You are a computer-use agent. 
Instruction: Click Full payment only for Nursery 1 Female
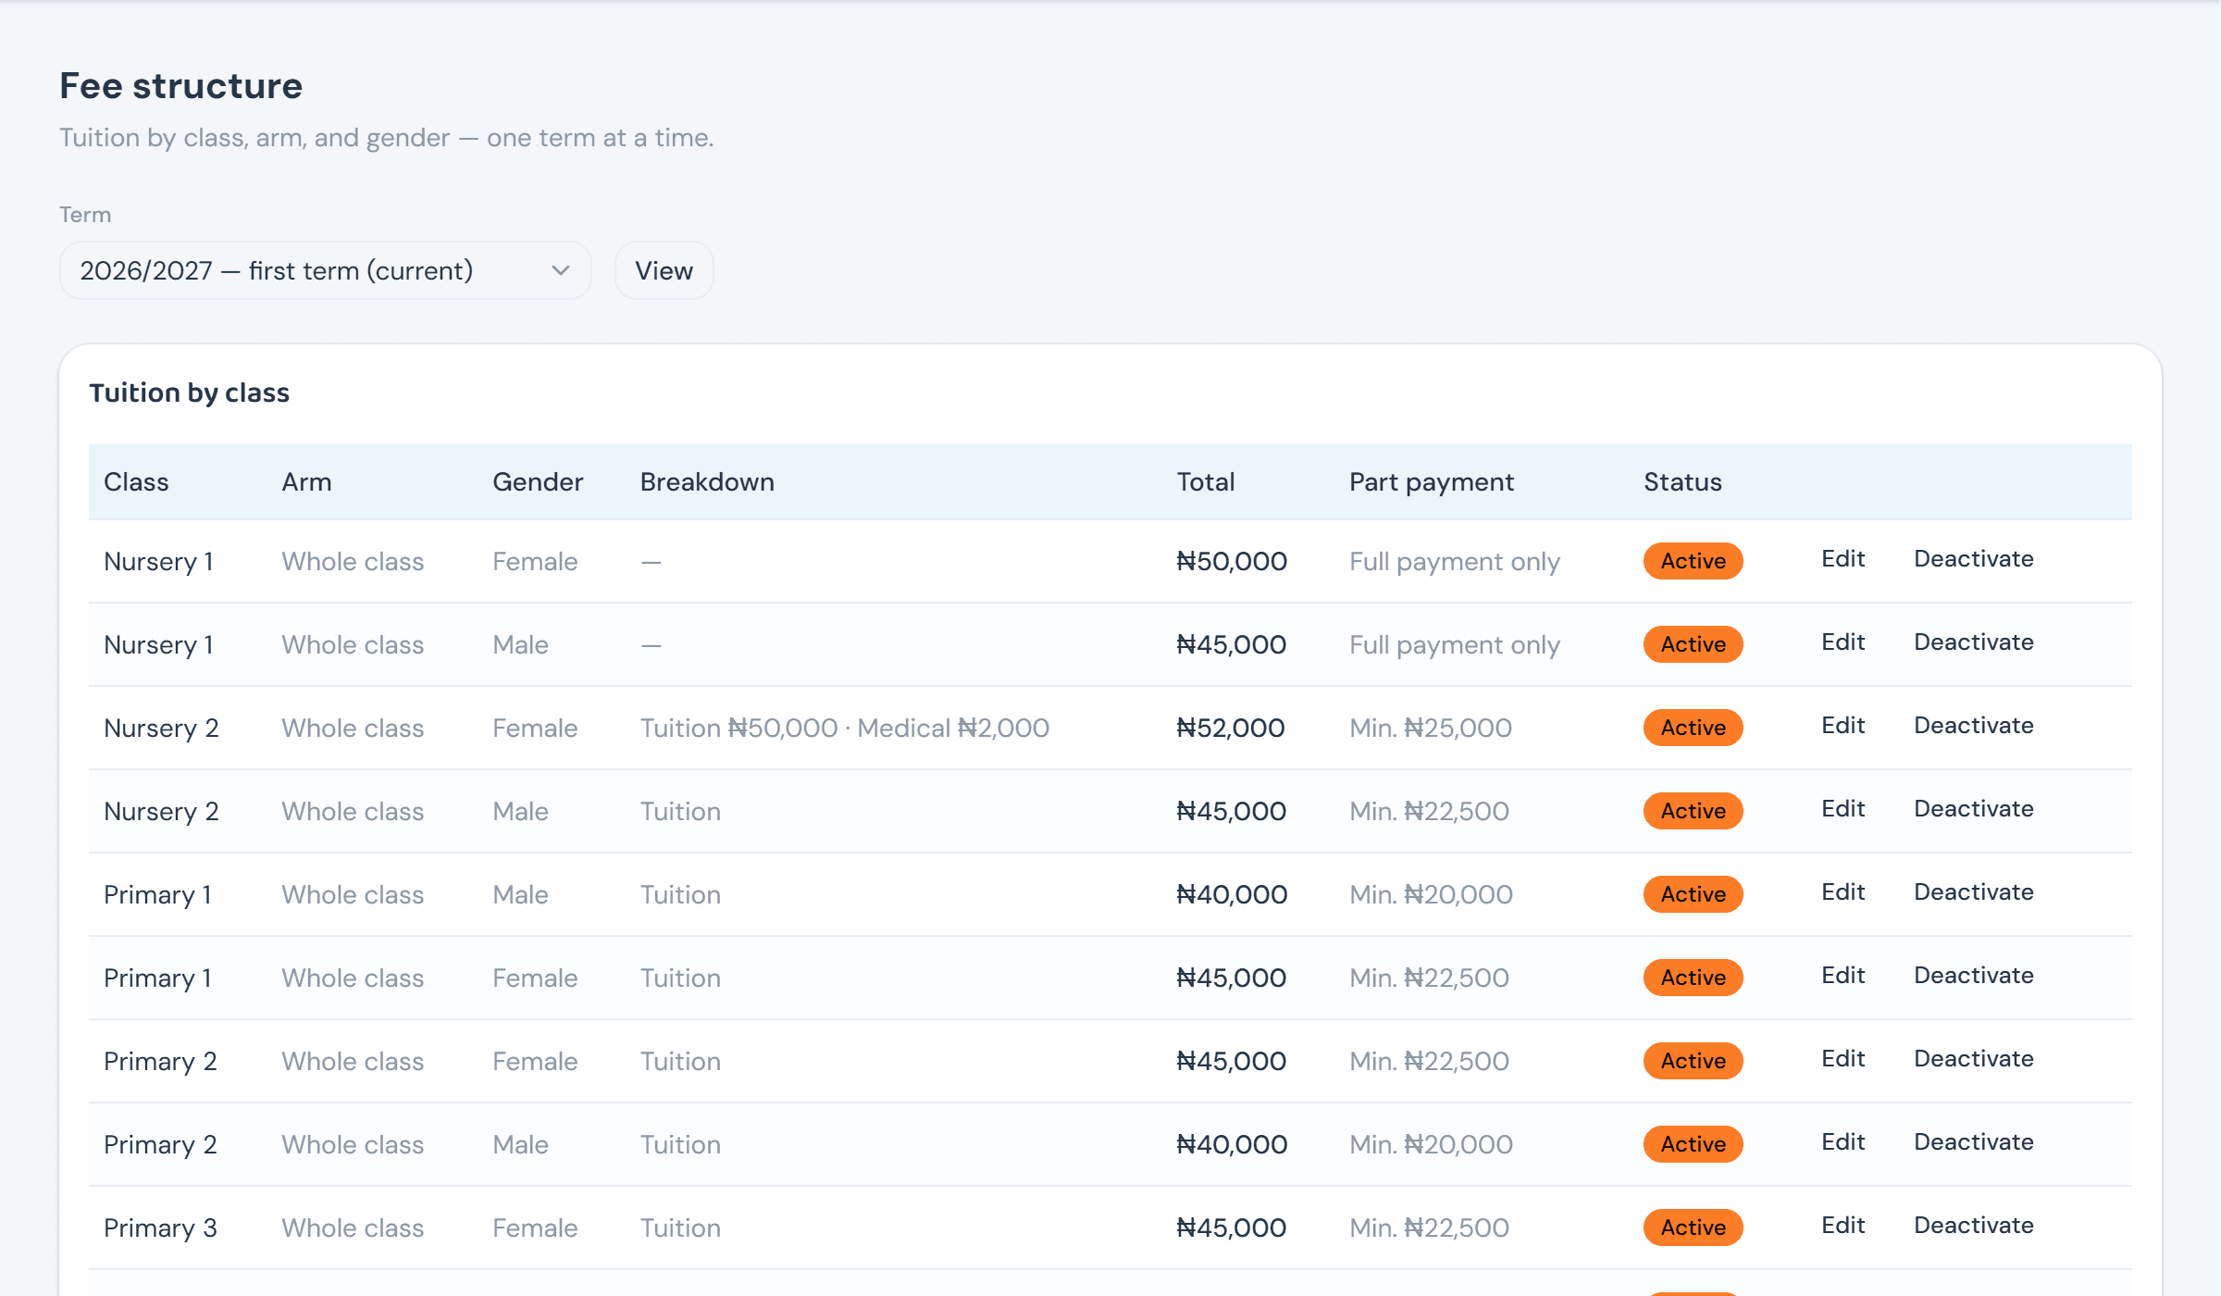pos(1454,562)
